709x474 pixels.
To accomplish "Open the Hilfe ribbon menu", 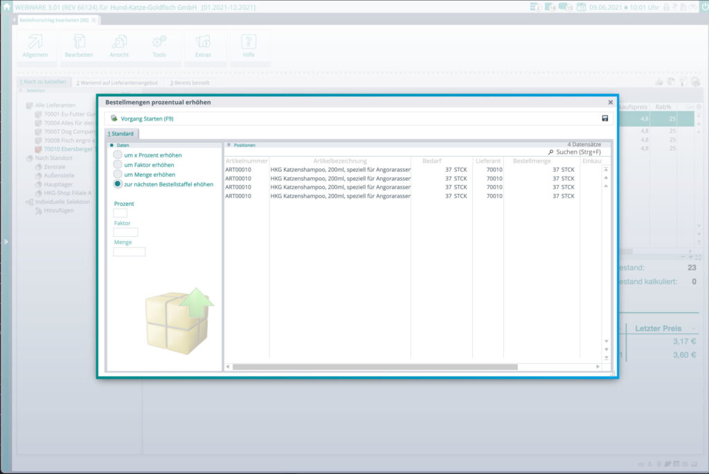I will 249,46.
